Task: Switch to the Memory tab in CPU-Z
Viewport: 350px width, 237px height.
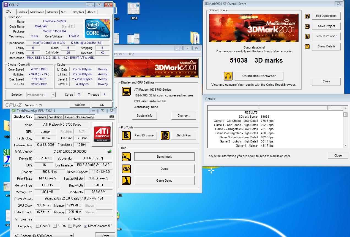Action: coord(53,12)
